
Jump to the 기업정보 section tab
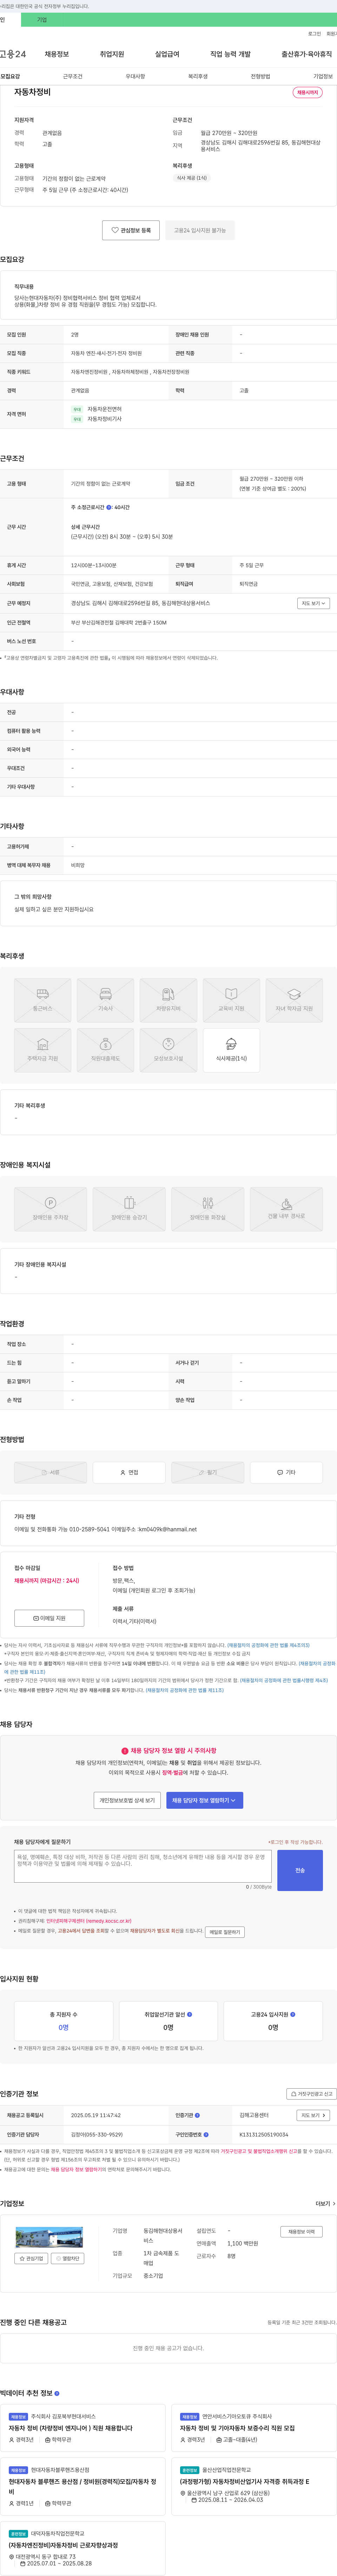(323, 76)
